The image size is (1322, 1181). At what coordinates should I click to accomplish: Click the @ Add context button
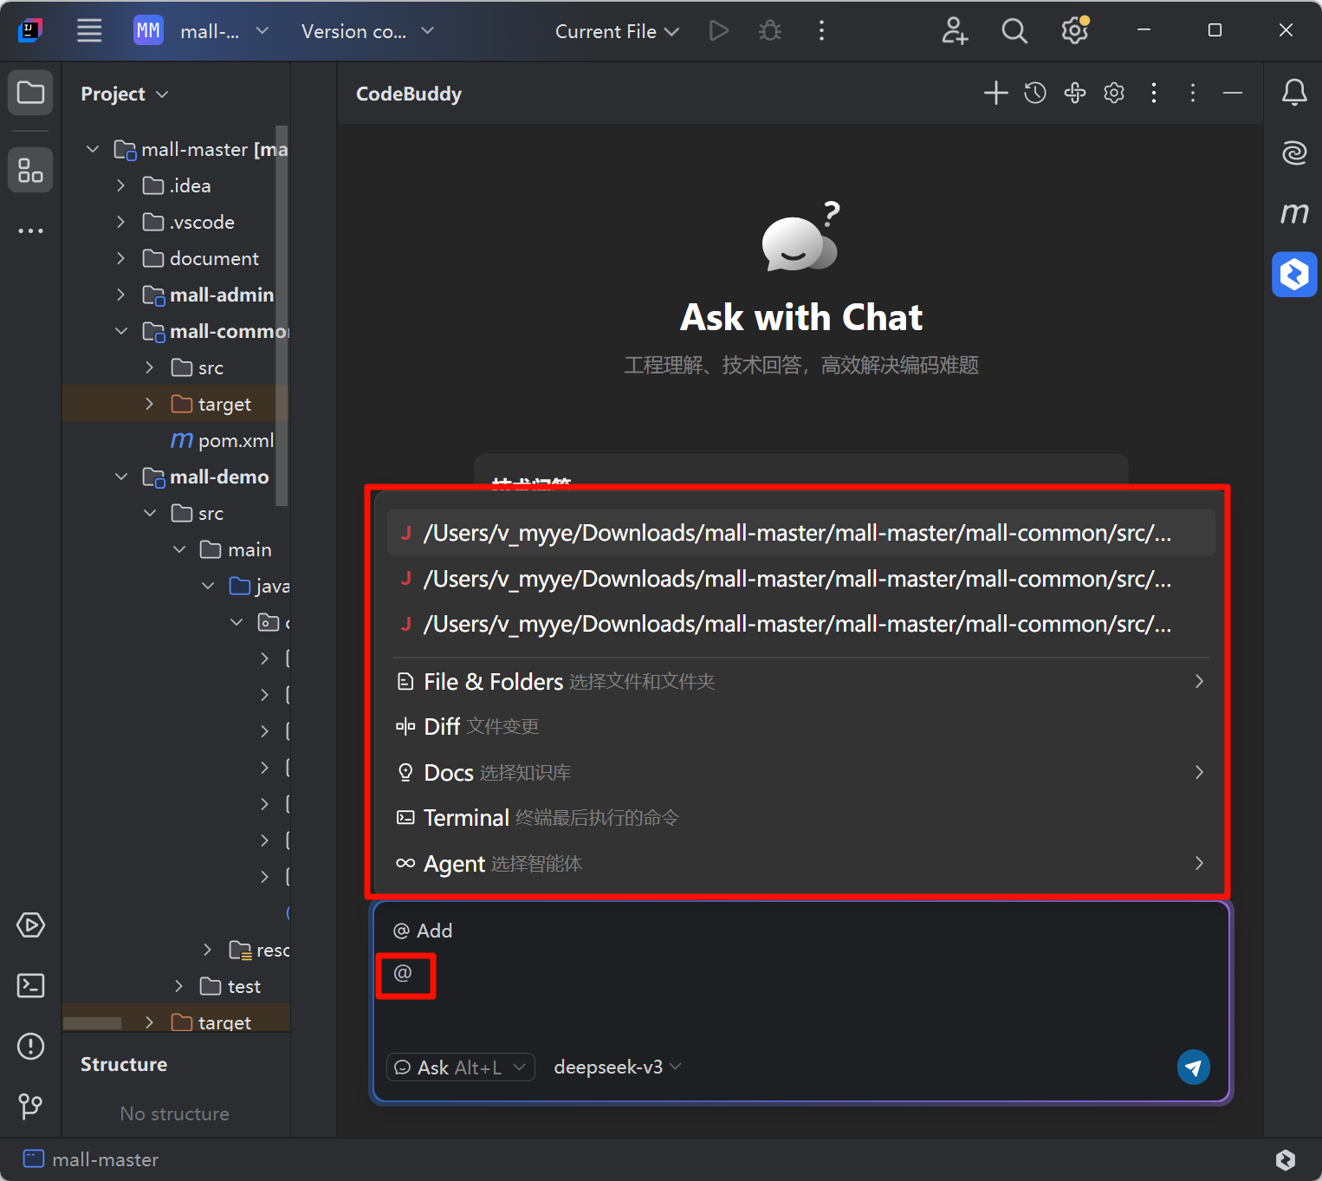click(424, 931)
